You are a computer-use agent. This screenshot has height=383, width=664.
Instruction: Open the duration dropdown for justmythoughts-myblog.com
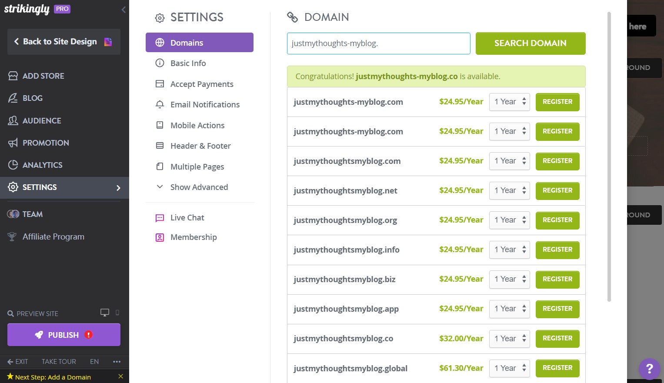509,102
